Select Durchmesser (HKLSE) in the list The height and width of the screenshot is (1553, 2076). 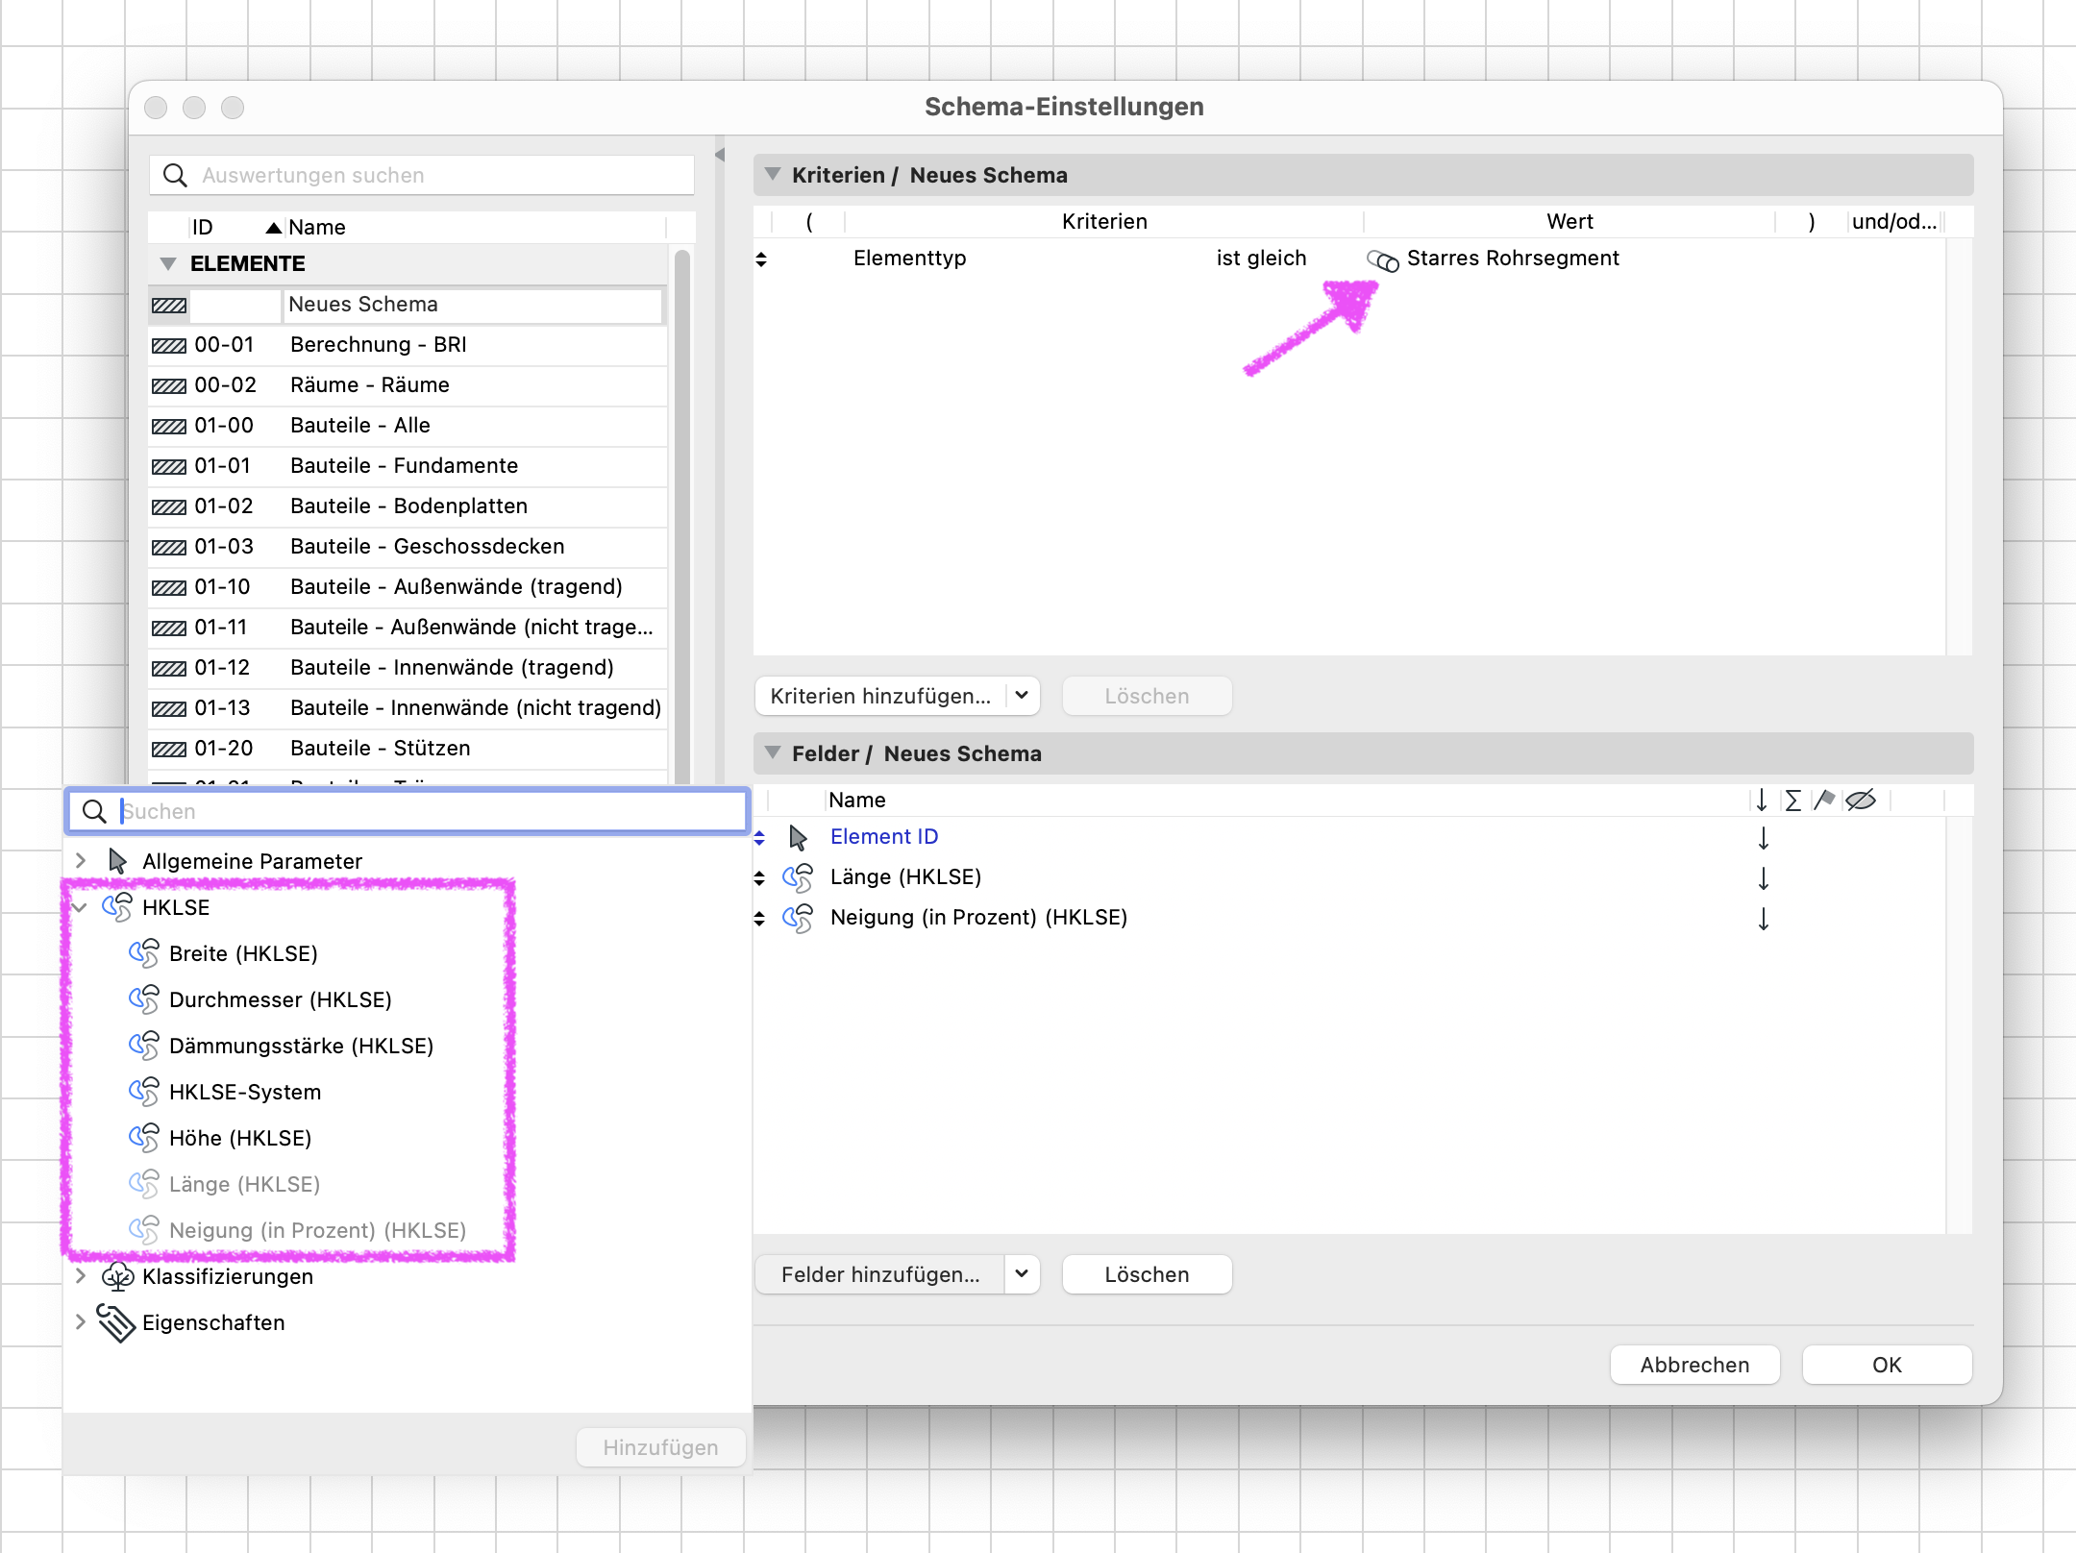click(281, 999)
